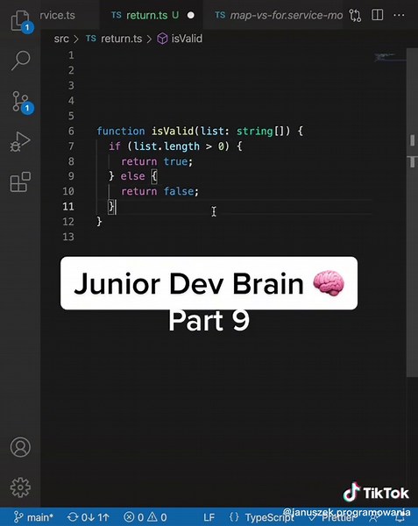Click the editor minimap preview
The width and height of the screenshot is (418, 526).
(389, 57)
